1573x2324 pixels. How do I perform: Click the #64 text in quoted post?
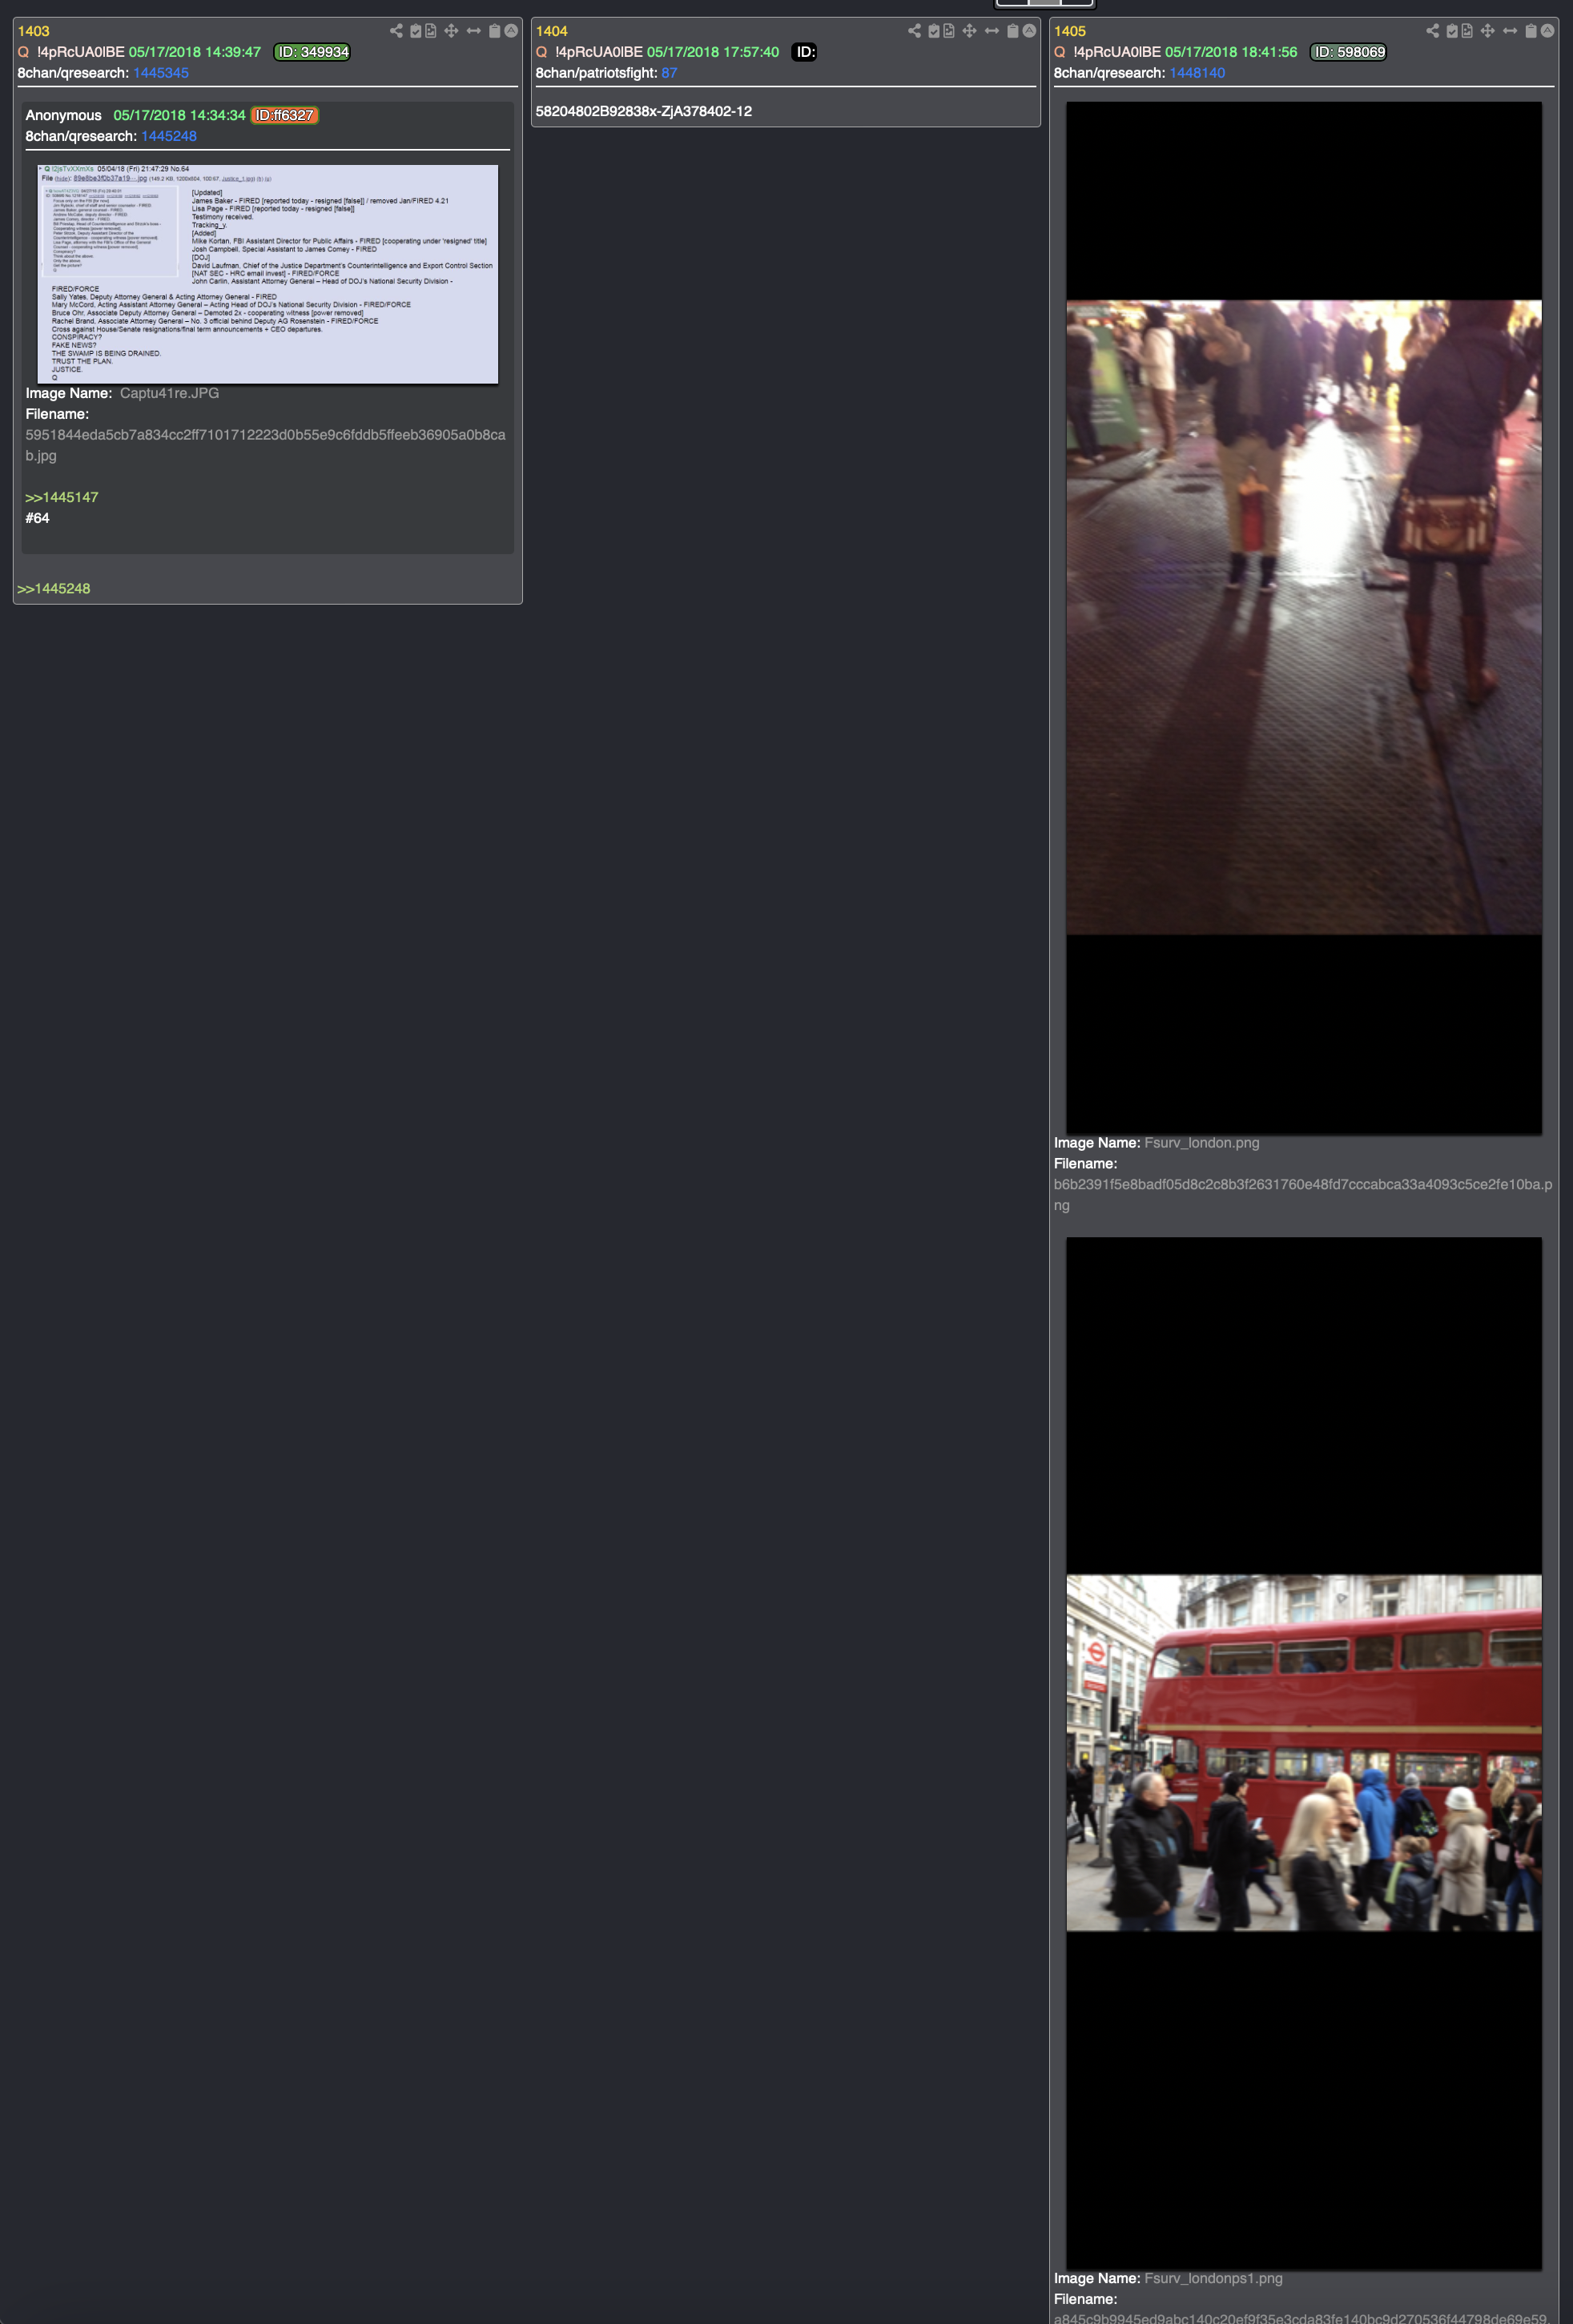point(37,518)
